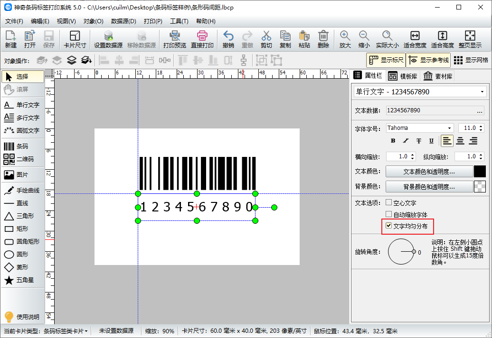Switch to the 素材库 tab
The height and width of the screenshot is (338, 492).
[438, 76]
